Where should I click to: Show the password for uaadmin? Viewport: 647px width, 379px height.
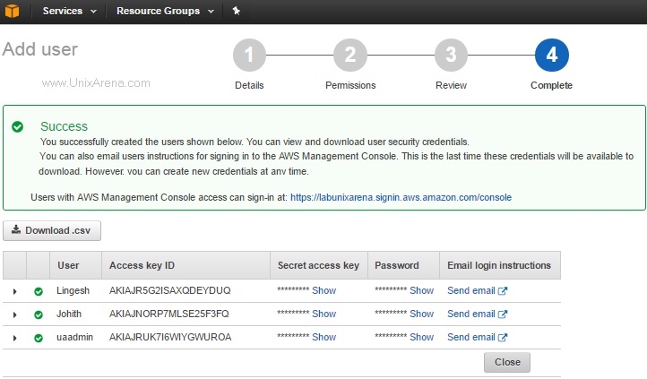(x=421, y=338)
